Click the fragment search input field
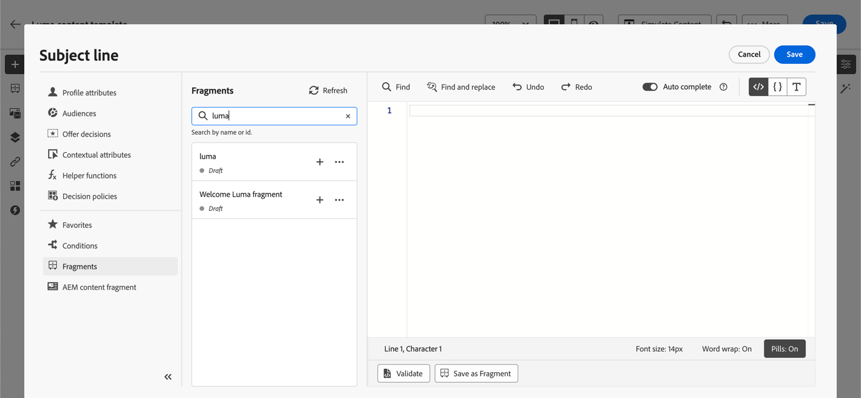Image resolution: width=861 pixels, height=398 pixels. 276,116
